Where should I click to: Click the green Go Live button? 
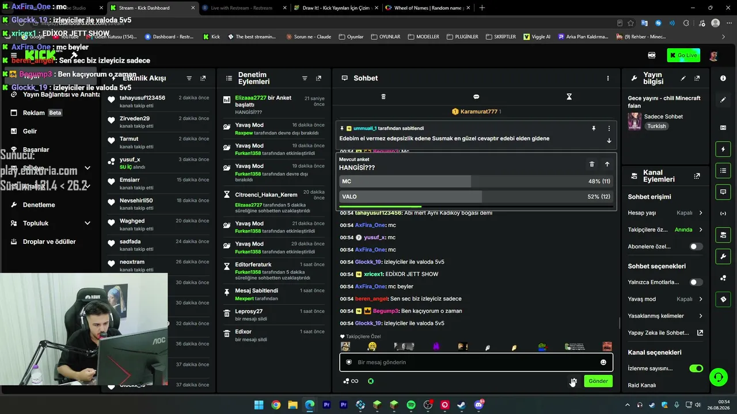(683, 55)
